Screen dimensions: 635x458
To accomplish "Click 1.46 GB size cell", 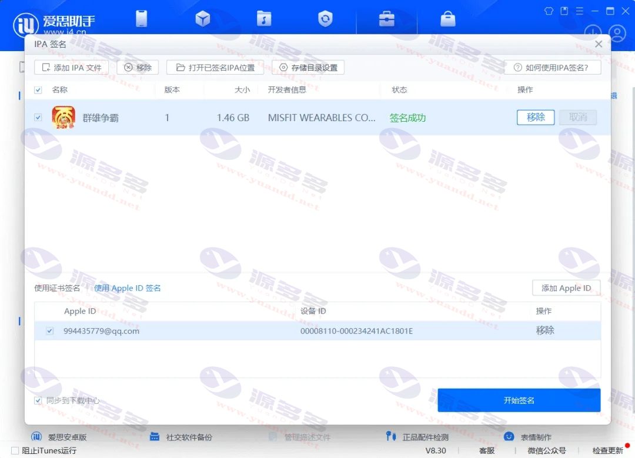I will point(233,118).
